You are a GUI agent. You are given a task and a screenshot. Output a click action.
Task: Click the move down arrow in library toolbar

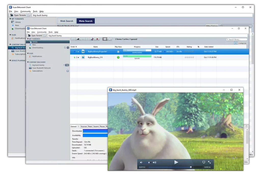(87, 39)
